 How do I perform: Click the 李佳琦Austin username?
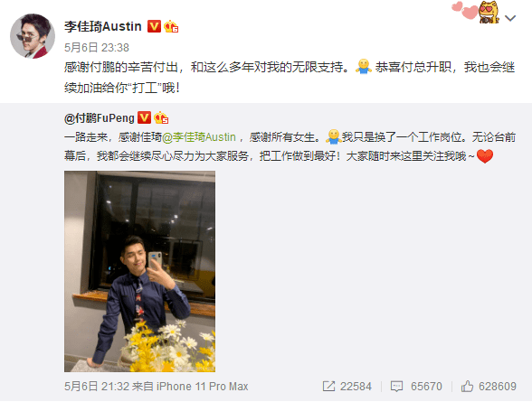[103, 26]
